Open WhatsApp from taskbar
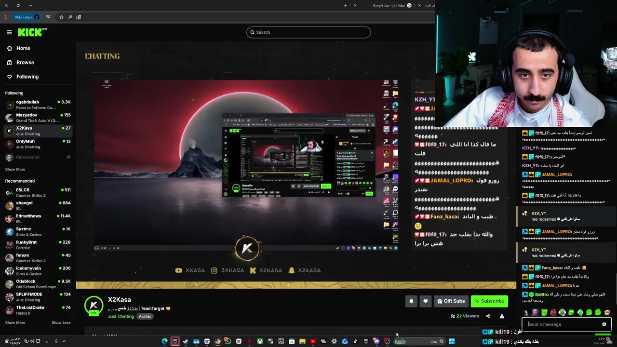The height and width of the screenshot is (347, 617). [228, 341]
